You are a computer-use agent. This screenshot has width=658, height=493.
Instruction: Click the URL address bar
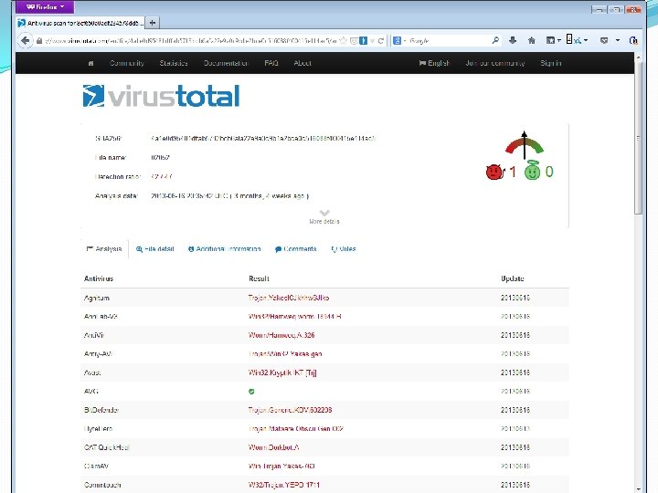click(x=190, y=41)
